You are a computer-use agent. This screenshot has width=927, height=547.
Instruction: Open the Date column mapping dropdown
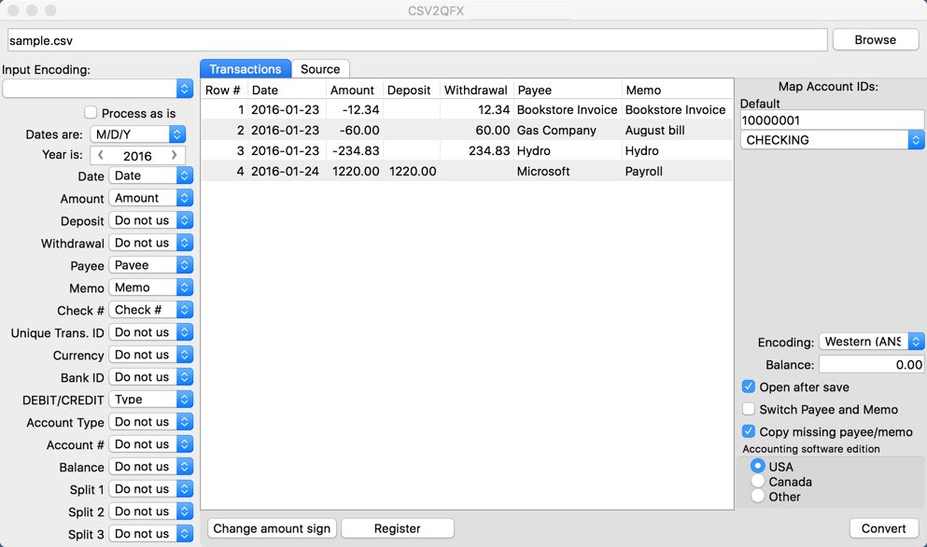point(150,175)
